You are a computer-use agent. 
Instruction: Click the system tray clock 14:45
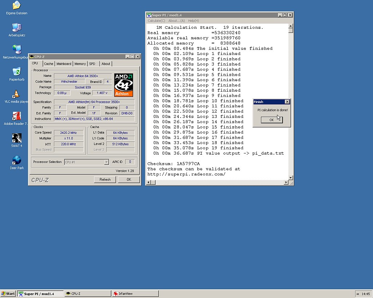click(366, 294)
